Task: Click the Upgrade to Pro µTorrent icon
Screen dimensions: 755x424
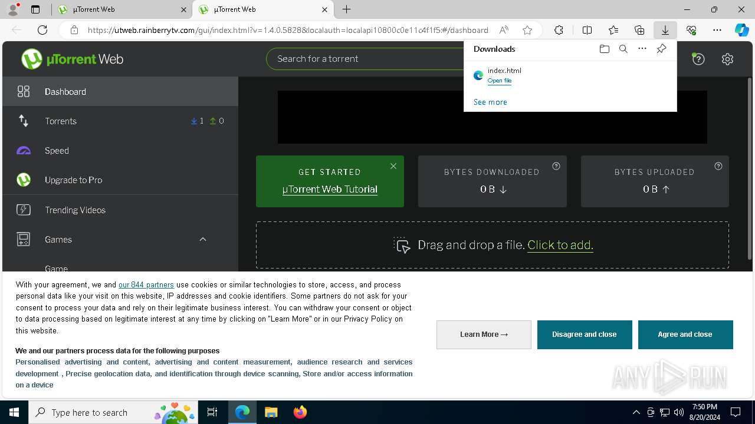Action: [24, 180]
